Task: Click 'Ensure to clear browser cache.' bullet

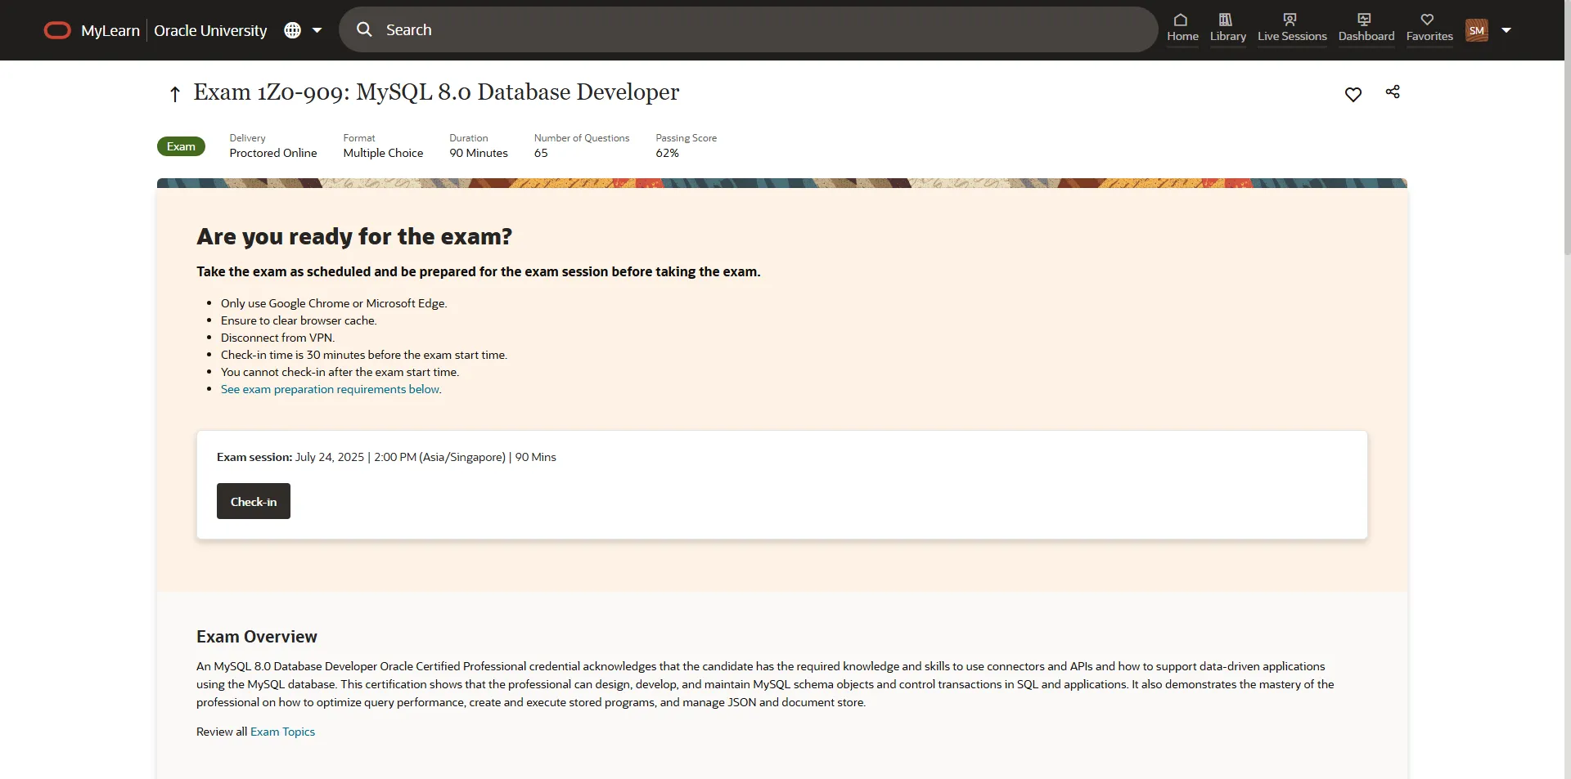Action: tap(299, 320)
